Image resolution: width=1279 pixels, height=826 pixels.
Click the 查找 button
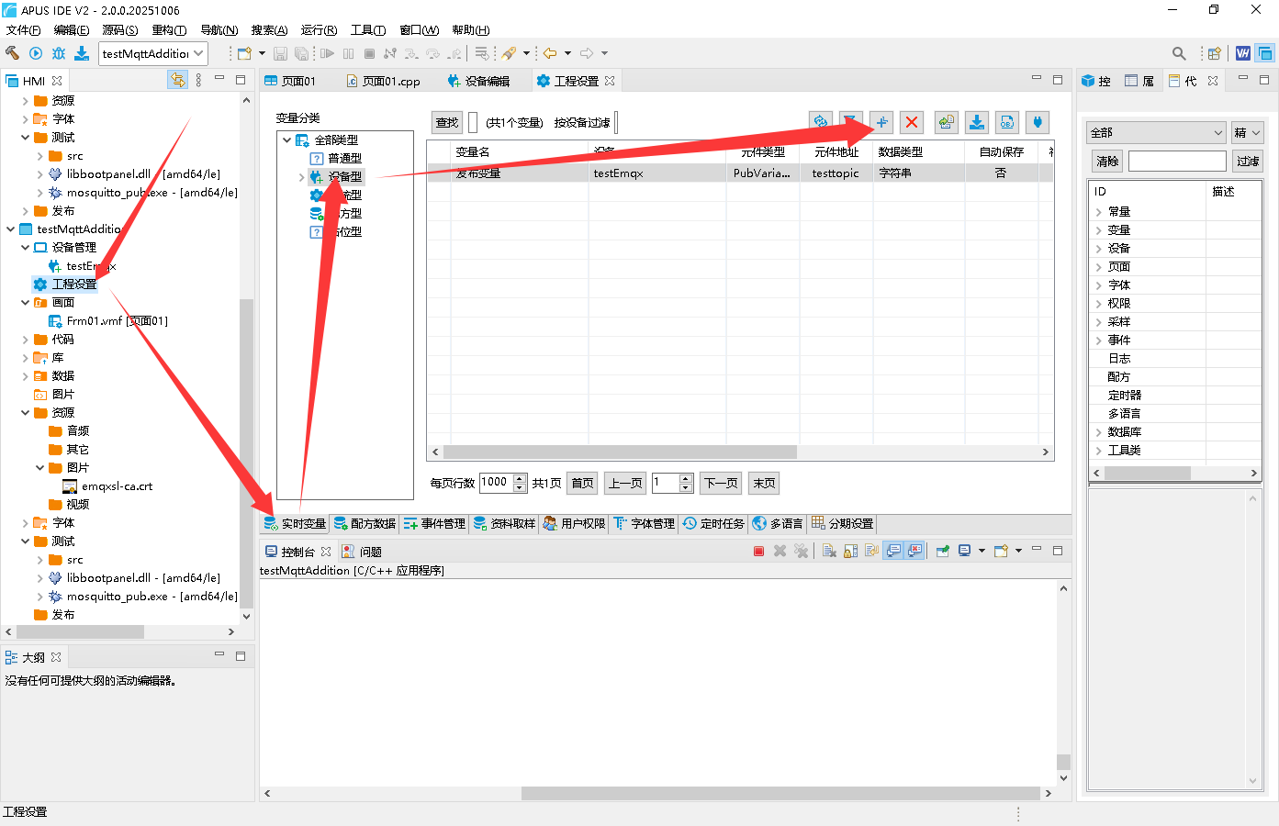[x=447, y=122]
